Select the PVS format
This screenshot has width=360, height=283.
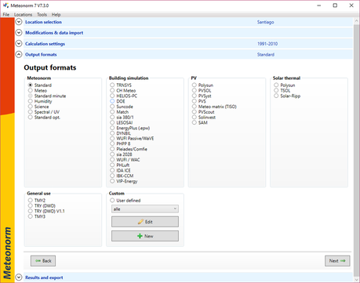point(195,101)
